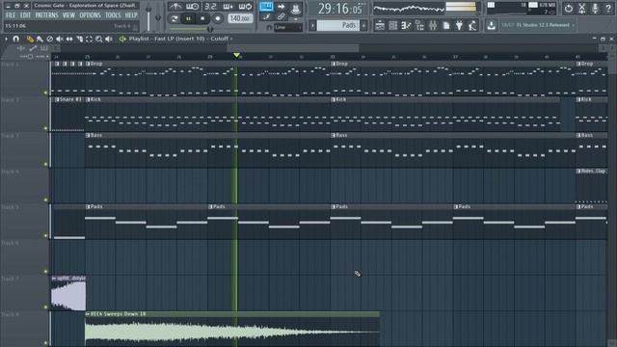
Task: Open the Channel rack view icon
Action: (x=392, y=26)
